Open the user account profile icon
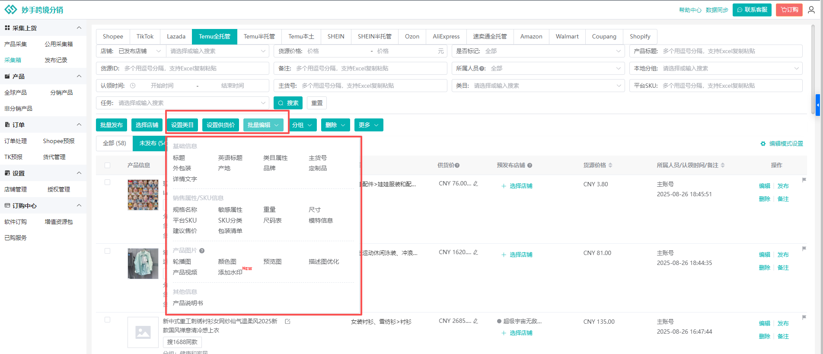 [811, 10]
